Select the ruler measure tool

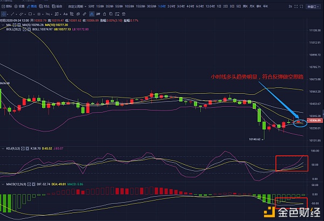[x=85, y=14]
